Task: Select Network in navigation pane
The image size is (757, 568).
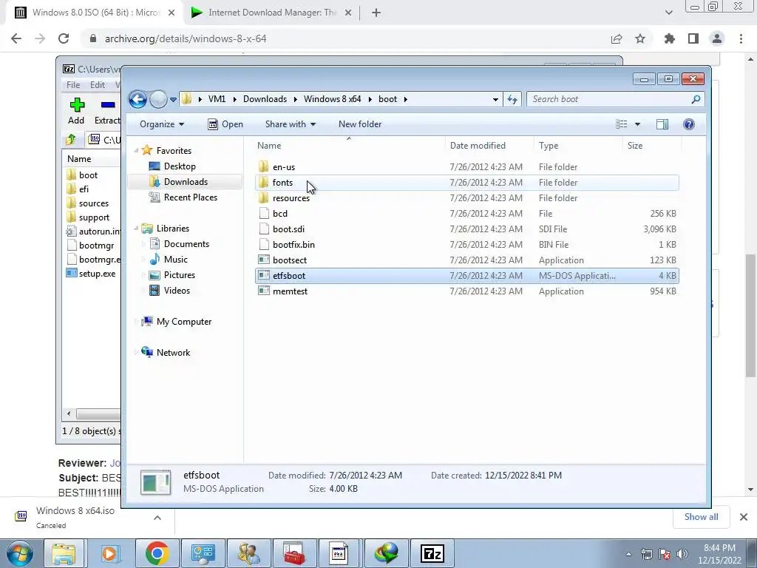Action: [173, 353]
